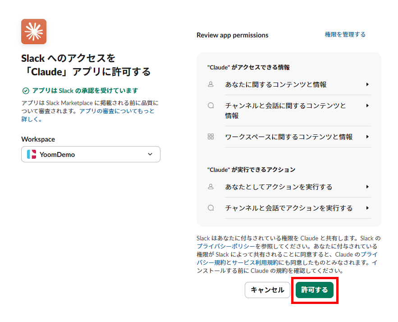Click person icon beside あなたに関するコンテンツと情報
Viewport: 398px width, 322px height.
point(210,84)
